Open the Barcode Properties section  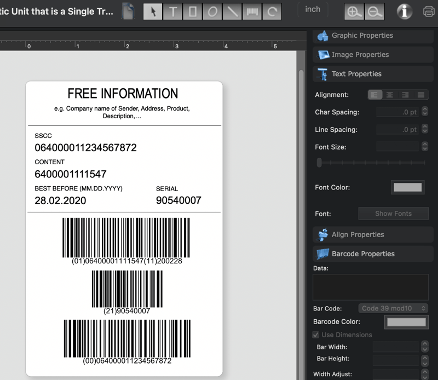point(372,254)
